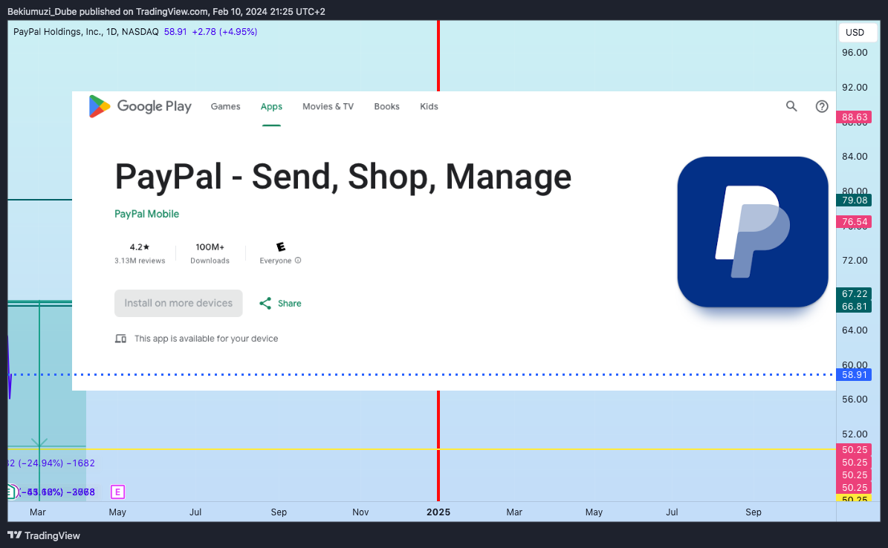Image resolution: width=888 pixels, height=548 pixels.
Task: Switch to the Books tab
Action: point(387,106)
